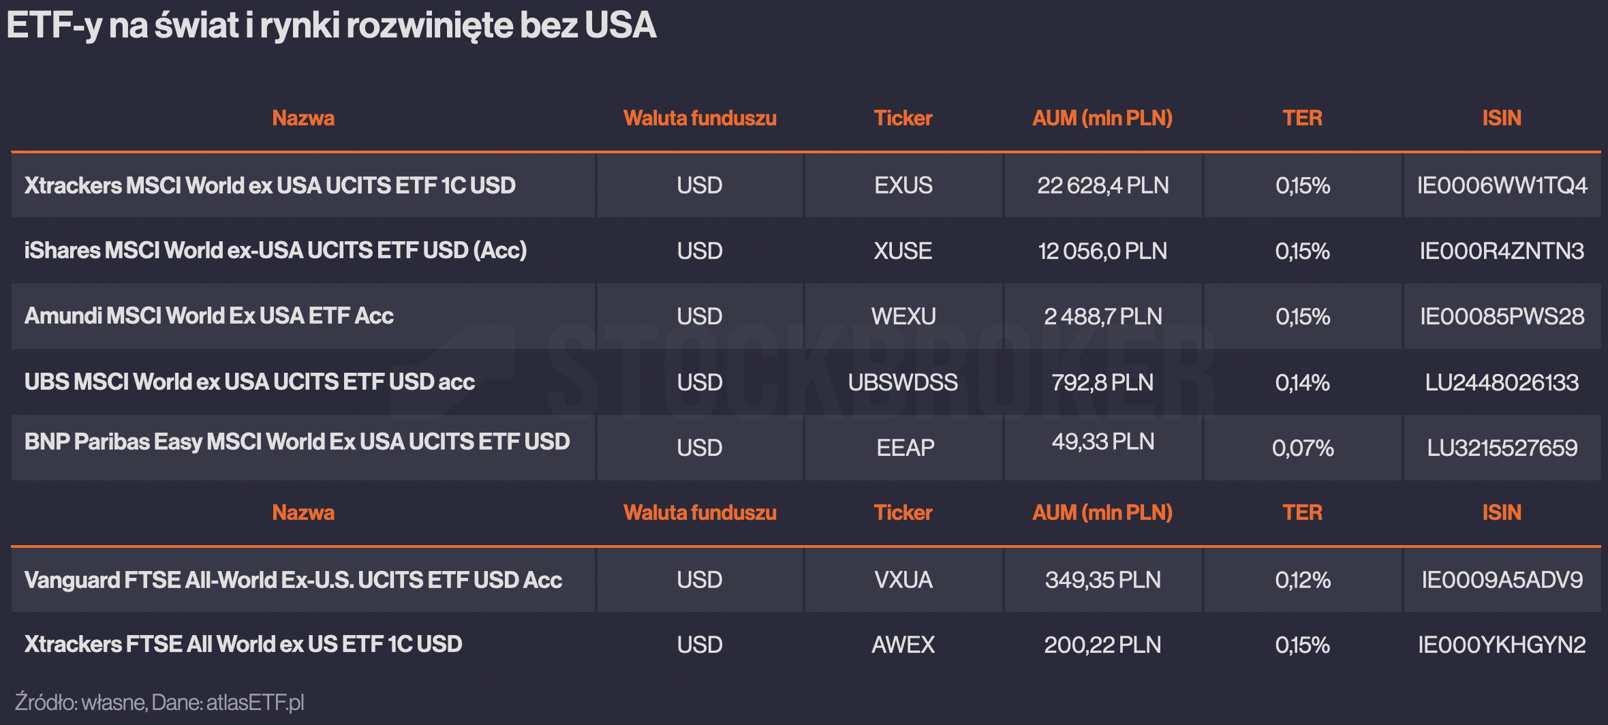Viewport: 1608px width, 725px height.
Task: Click the second Waluta funduszu header
Action: [x=700, y=512]
